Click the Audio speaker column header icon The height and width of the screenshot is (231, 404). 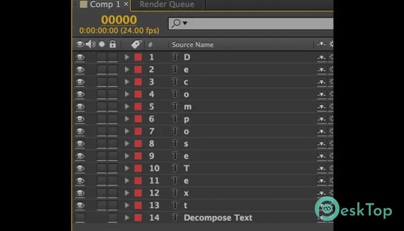(x=90, y=44)
